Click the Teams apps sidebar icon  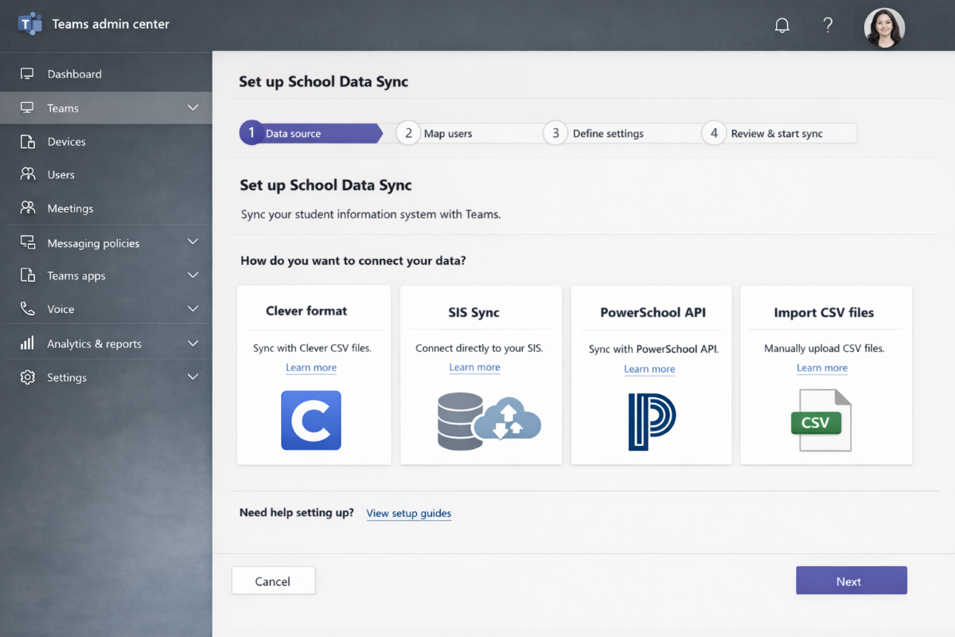pos(27,276)
